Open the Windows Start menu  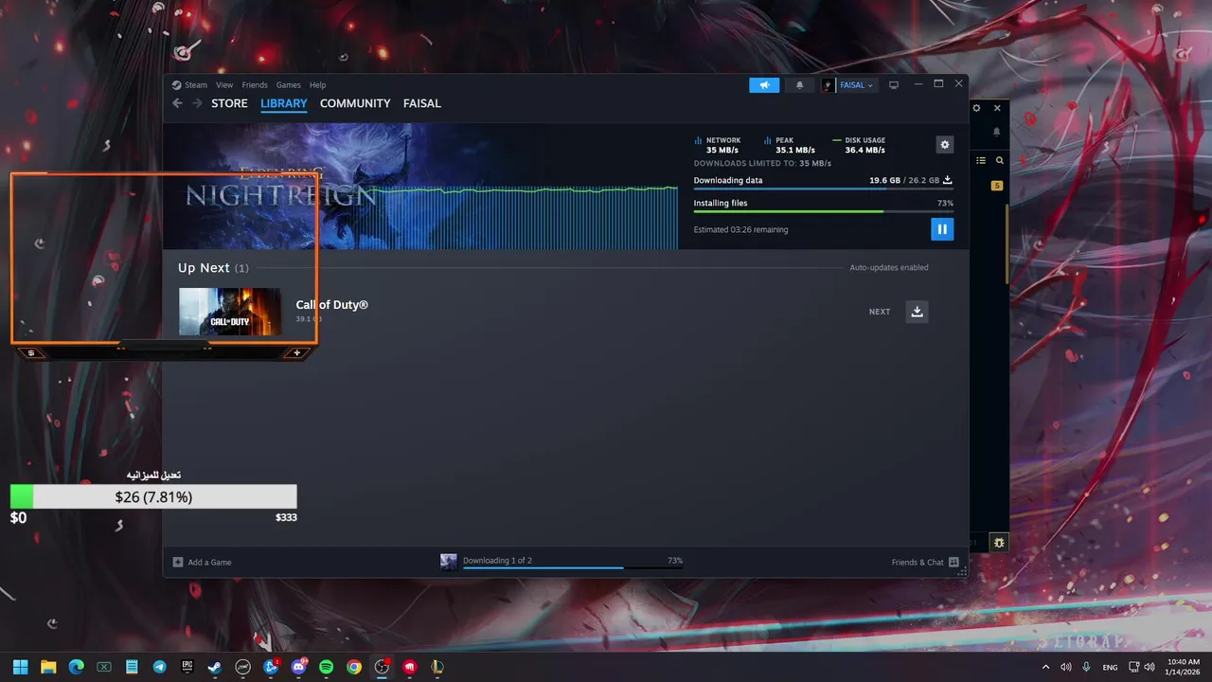pos(21,667)
